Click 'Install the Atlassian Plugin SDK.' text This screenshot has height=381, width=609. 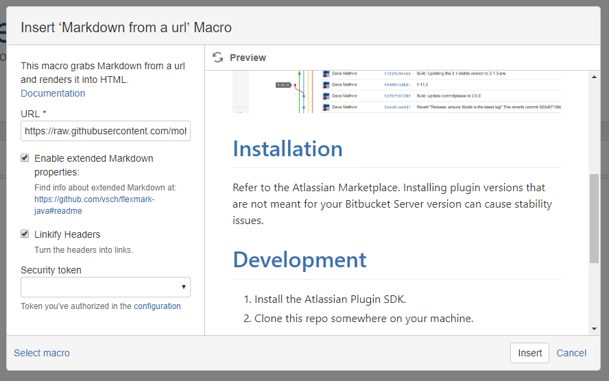tap(330, 299)
